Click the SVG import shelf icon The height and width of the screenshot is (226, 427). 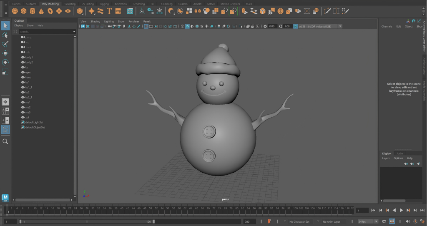pos(118,11)
